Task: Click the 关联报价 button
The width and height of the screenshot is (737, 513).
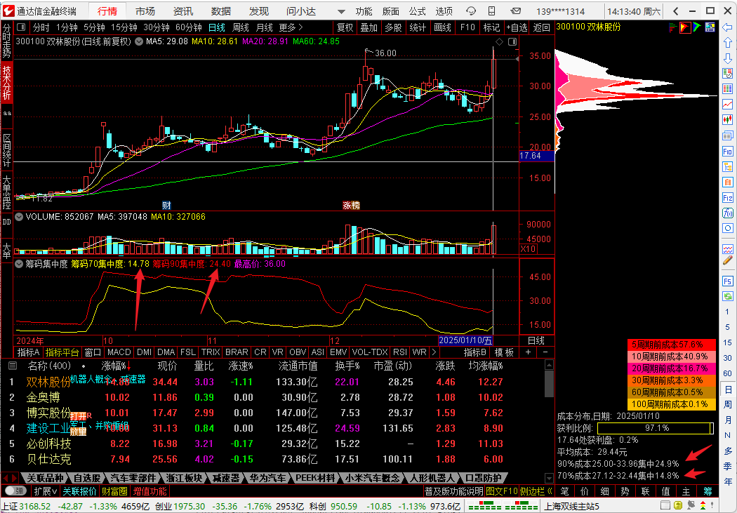Action: (79, 491)
